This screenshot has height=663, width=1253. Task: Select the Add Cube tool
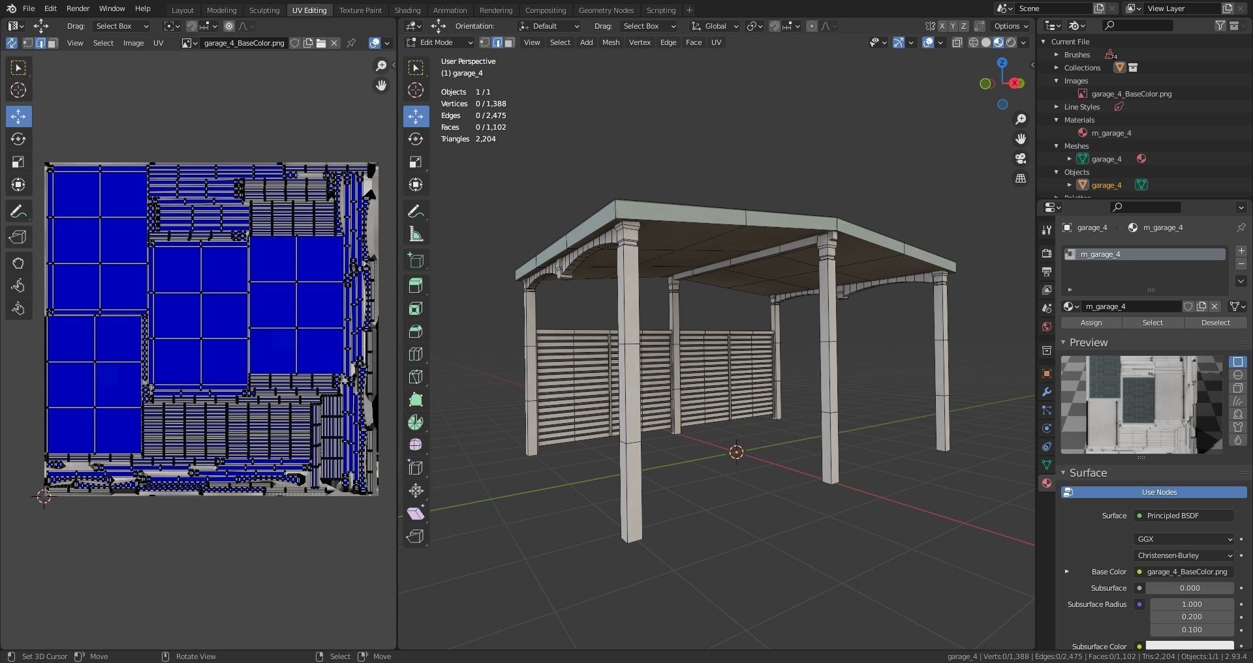[x=416, y=260]
